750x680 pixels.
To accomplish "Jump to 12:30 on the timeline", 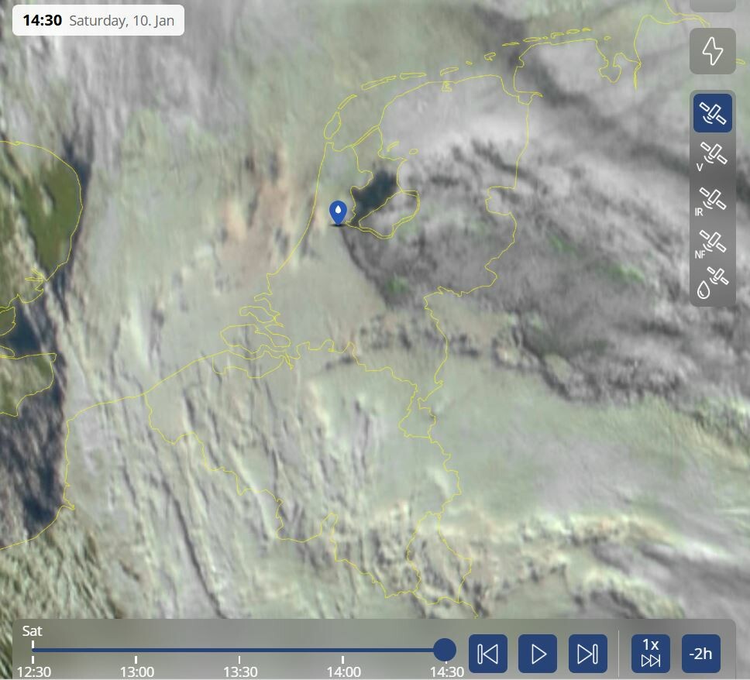I will (x=33, y=672).
